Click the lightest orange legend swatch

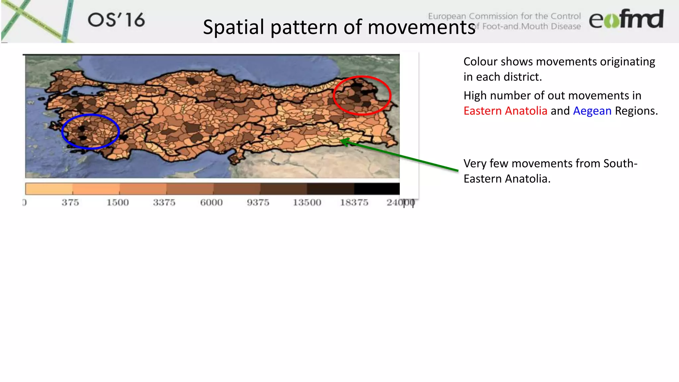(49, 189)
